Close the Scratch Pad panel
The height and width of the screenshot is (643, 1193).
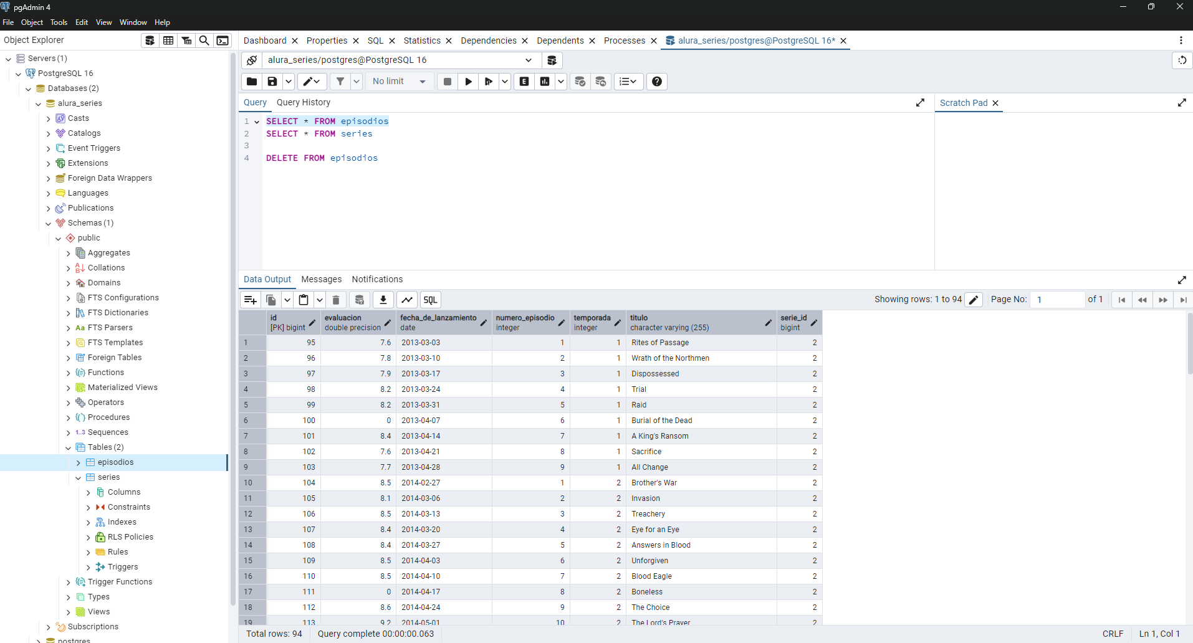coord(995,103)
